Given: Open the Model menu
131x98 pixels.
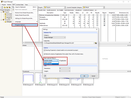Looking at the screenshot, I should click(9, 5).
